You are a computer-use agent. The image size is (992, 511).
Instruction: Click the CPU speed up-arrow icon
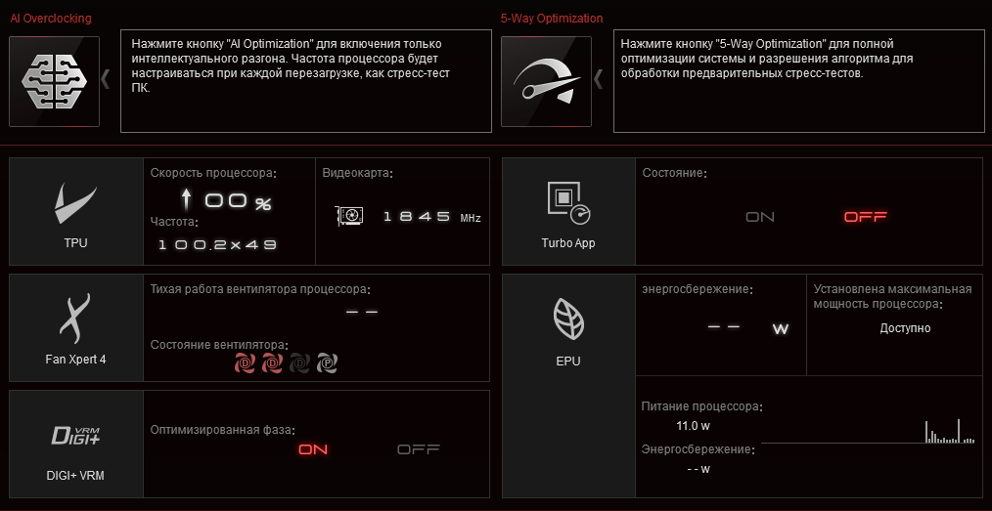click(x=186, y=200)
